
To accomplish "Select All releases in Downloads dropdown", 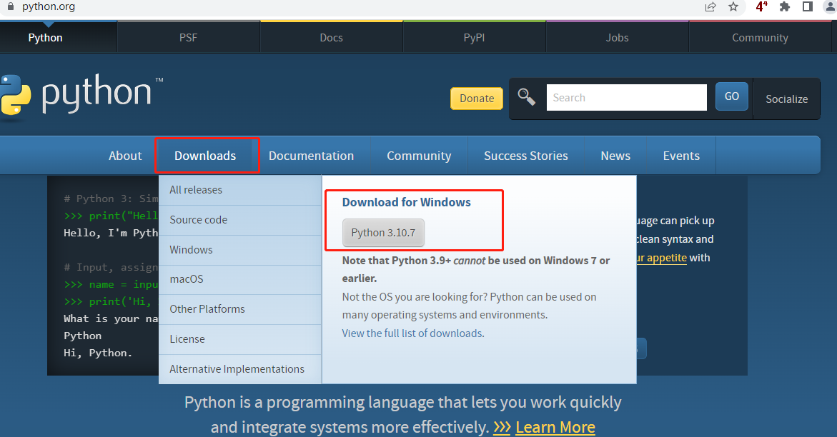I will (x=239, y=190).
